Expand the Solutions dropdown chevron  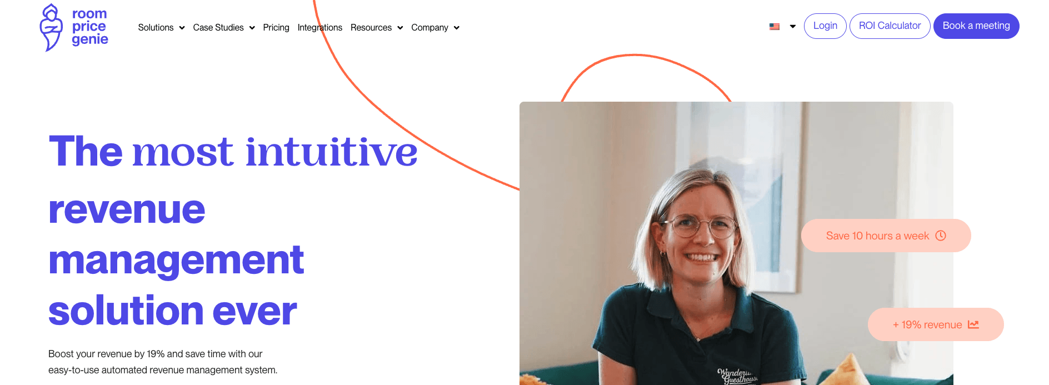click(x=182, y=28)
